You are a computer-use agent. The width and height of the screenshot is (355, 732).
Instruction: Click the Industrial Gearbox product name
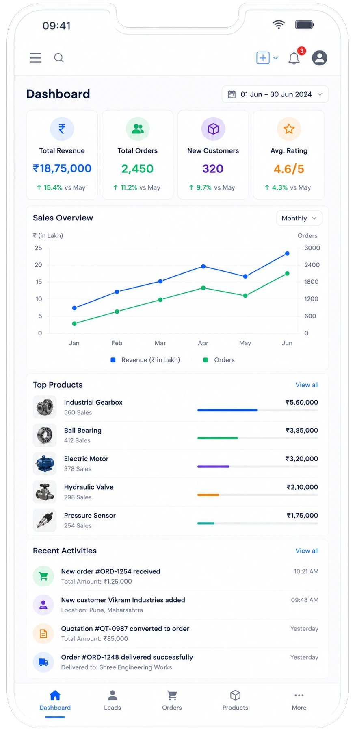93,402
